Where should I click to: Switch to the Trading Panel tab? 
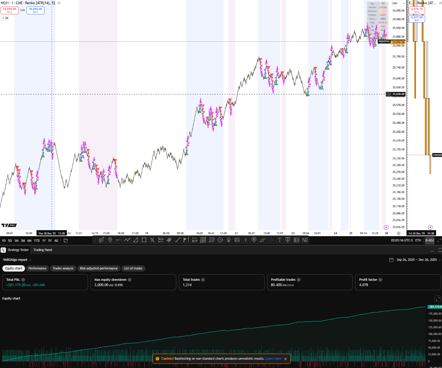[43, 250]
